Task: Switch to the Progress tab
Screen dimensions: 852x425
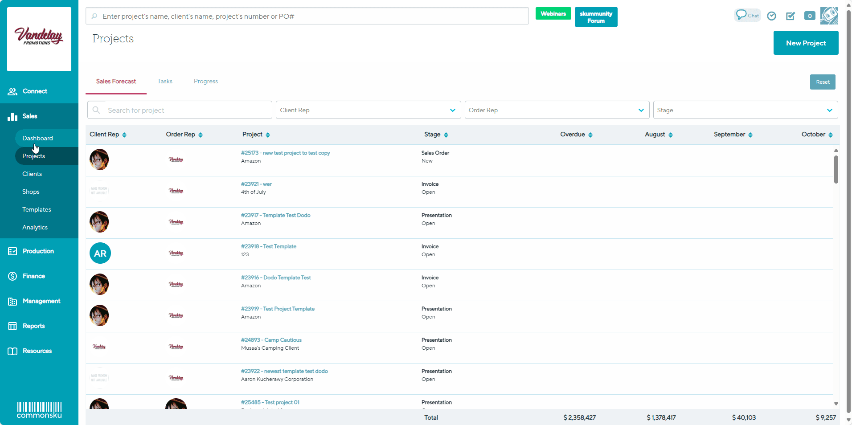Action: point(206,82)
